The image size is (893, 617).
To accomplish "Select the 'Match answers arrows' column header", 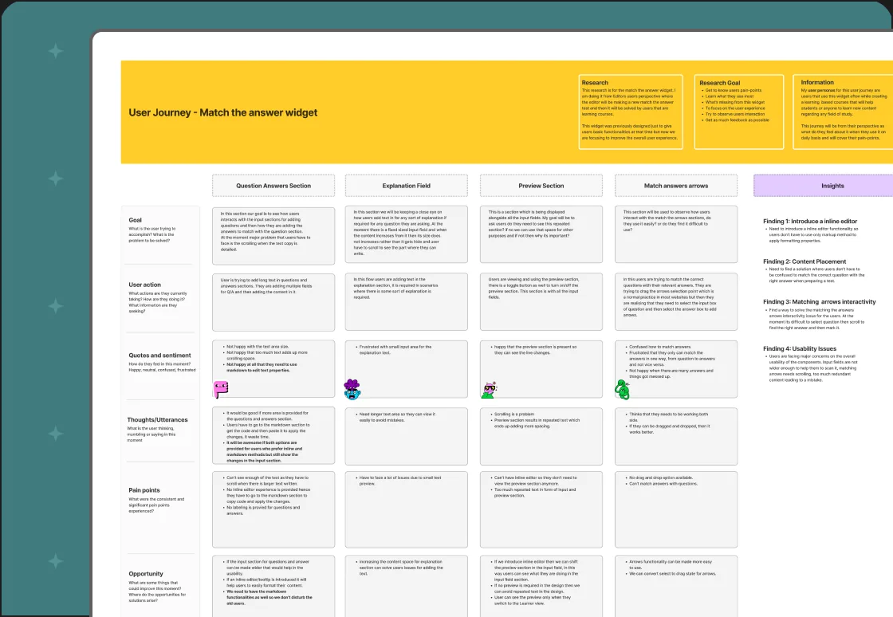I will (x=676, y=186).
